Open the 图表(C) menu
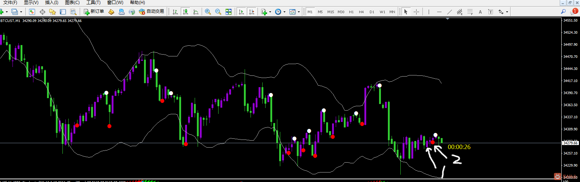The height and width of the screenshot is (182, 580). click(x=72, y=3)
